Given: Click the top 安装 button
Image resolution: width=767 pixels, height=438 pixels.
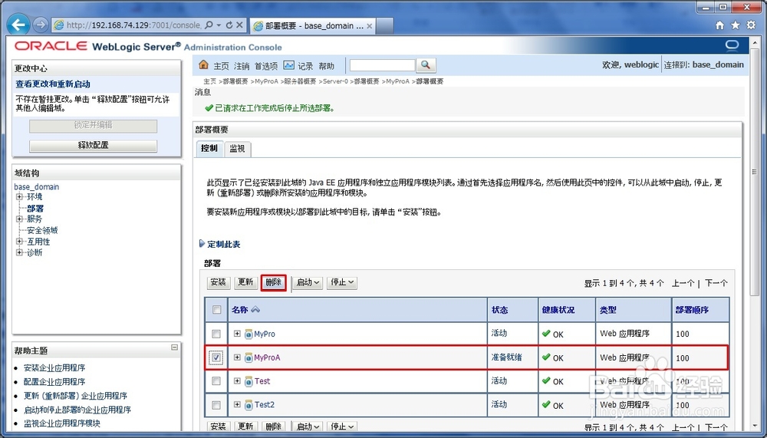Looking at the screenshot, I should pos(218,282).
